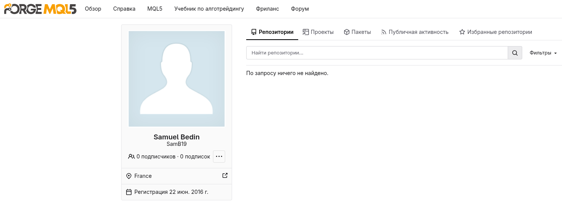
Task: Open Обзор in the top navigation
Action: coord(93,9)
